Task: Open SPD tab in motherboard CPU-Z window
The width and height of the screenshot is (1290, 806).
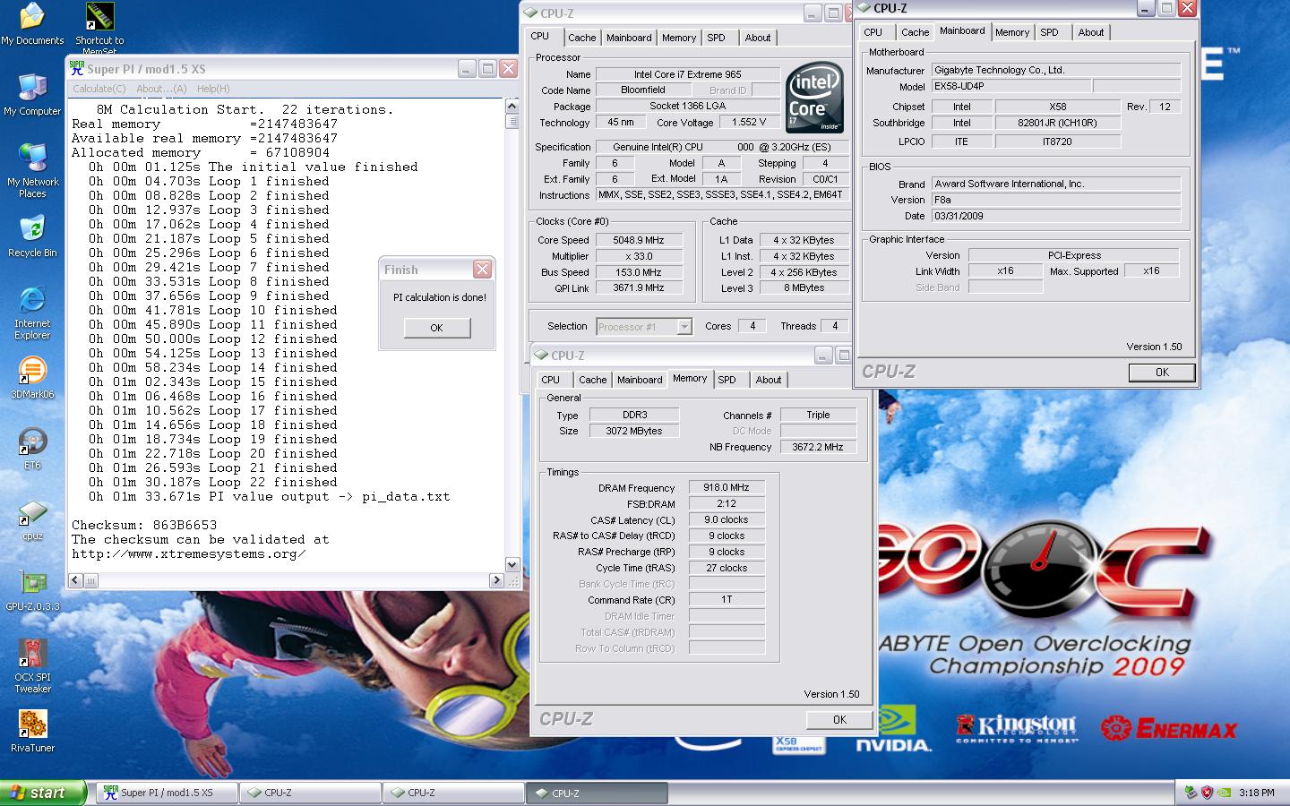Action: coord(1049,32)
